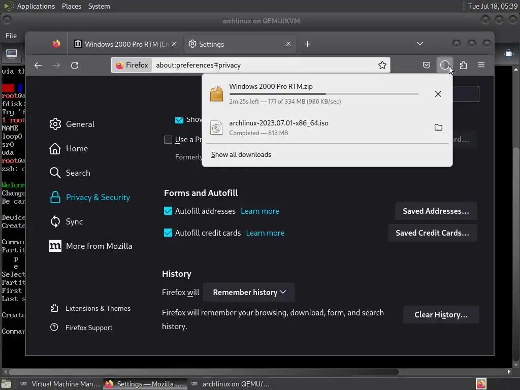Click the Firefox identity badge in URL bar
Viewport: 520px width, 390px height.
point(132,65)
